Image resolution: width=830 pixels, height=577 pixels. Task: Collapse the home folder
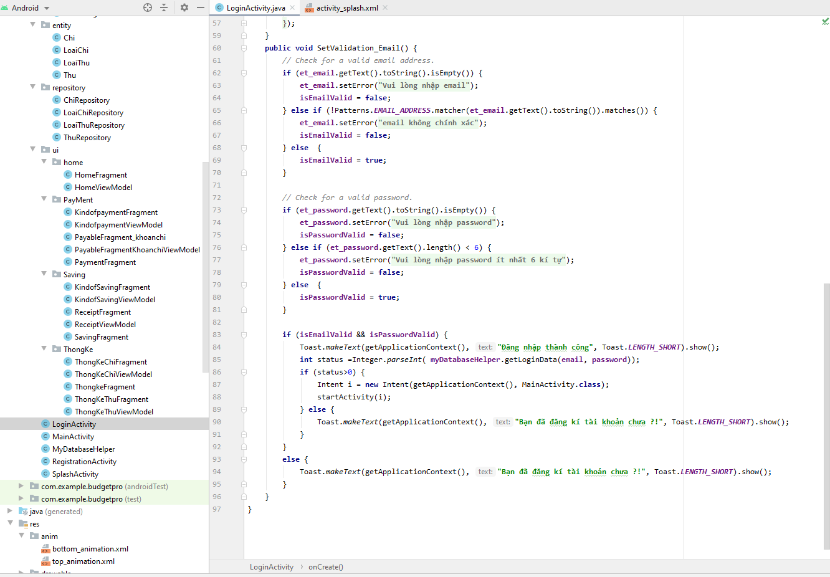tap(44, 161)
